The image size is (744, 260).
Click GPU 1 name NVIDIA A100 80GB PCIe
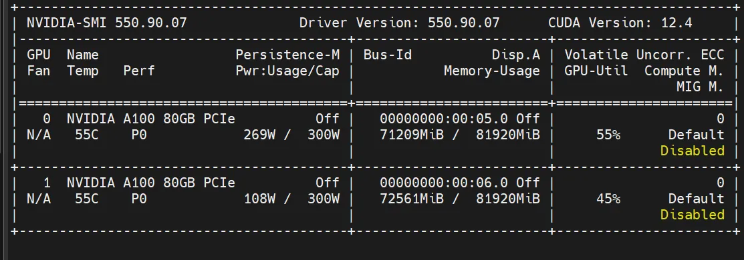151,183
